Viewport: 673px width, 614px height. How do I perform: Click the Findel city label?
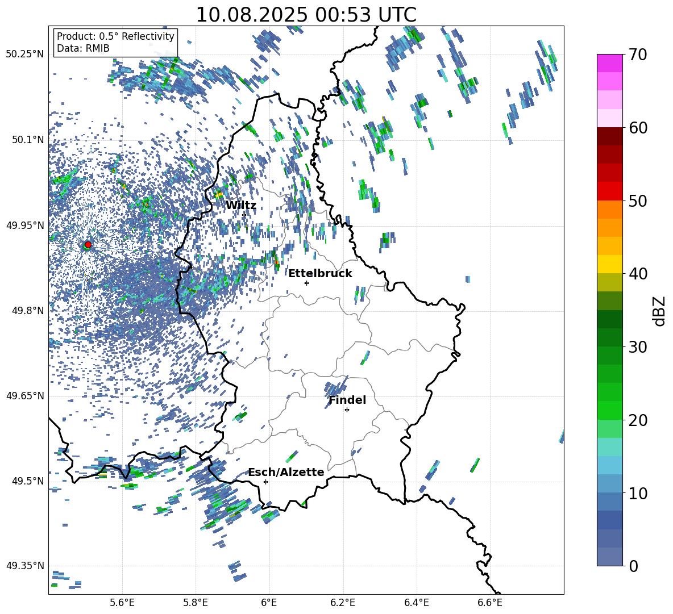347,400
